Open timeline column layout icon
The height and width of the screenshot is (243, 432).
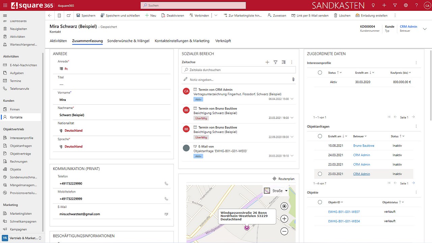pos(283,62)
